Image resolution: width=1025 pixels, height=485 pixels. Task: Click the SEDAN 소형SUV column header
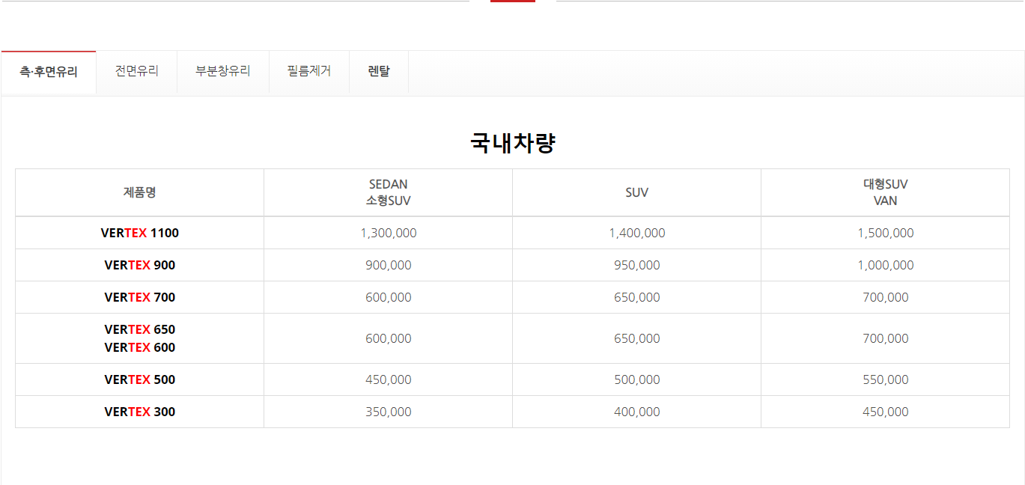389,192
